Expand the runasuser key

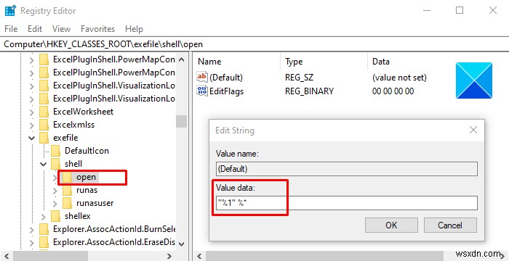tap(55, 203)
